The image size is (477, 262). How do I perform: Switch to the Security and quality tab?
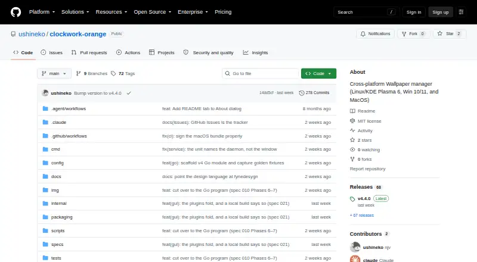point(208,52)
